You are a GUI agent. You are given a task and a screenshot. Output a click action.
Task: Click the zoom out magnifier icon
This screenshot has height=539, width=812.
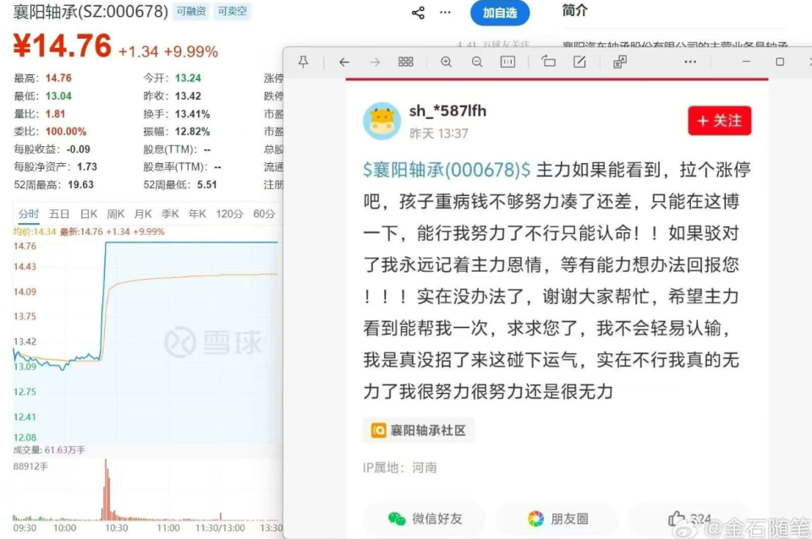[x=477, y=61]
